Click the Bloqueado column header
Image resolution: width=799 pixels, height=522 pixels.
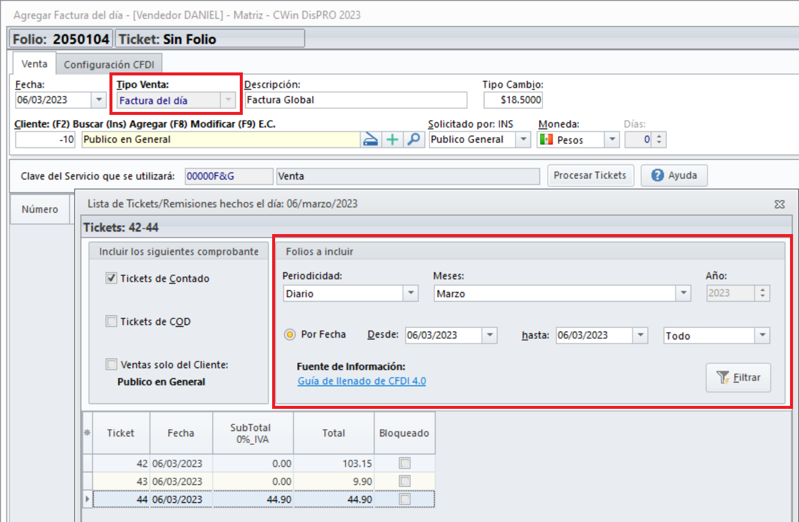[x=404, y=433]
